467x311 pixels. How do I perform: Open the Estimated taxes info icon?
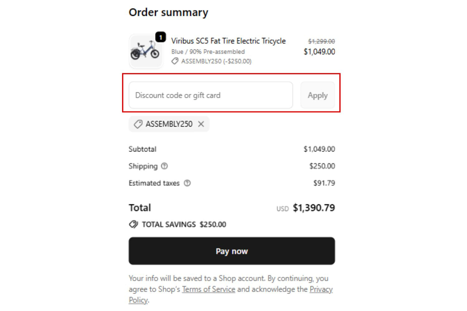coord(187,183)
